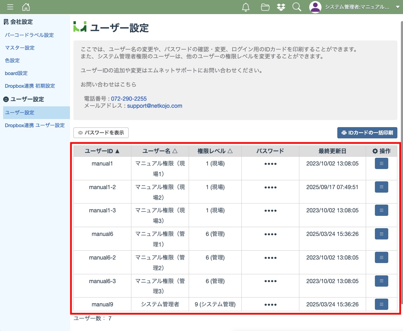
Task: Select マスター設定 in sidebar
Action: 20,48
